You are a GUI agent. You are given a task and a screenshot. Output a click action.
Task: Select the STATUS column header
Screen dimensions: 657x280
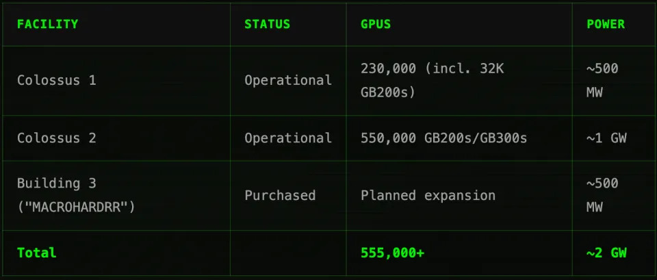[267, 24]
